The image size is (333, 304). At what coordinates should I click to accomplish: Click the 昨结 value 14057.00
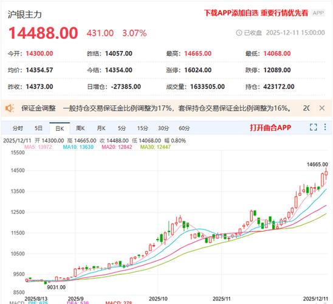coord(118,54)
